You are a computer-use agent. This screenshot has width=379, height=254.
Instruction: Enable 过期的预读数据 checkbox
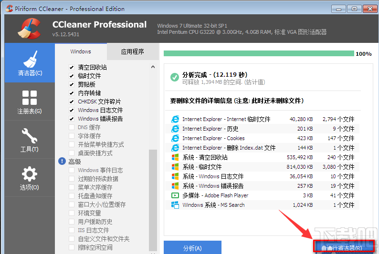pyautogui.click(x=72, y=179)
